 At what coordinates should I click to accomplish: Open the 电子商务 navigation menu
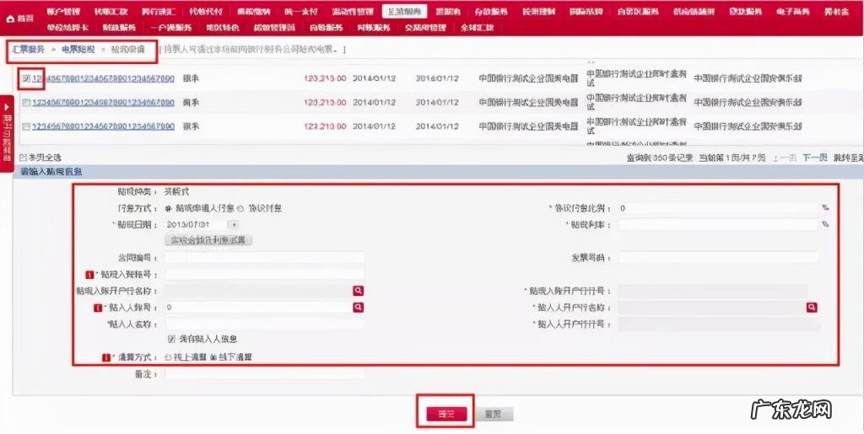(x=792, y=11)
